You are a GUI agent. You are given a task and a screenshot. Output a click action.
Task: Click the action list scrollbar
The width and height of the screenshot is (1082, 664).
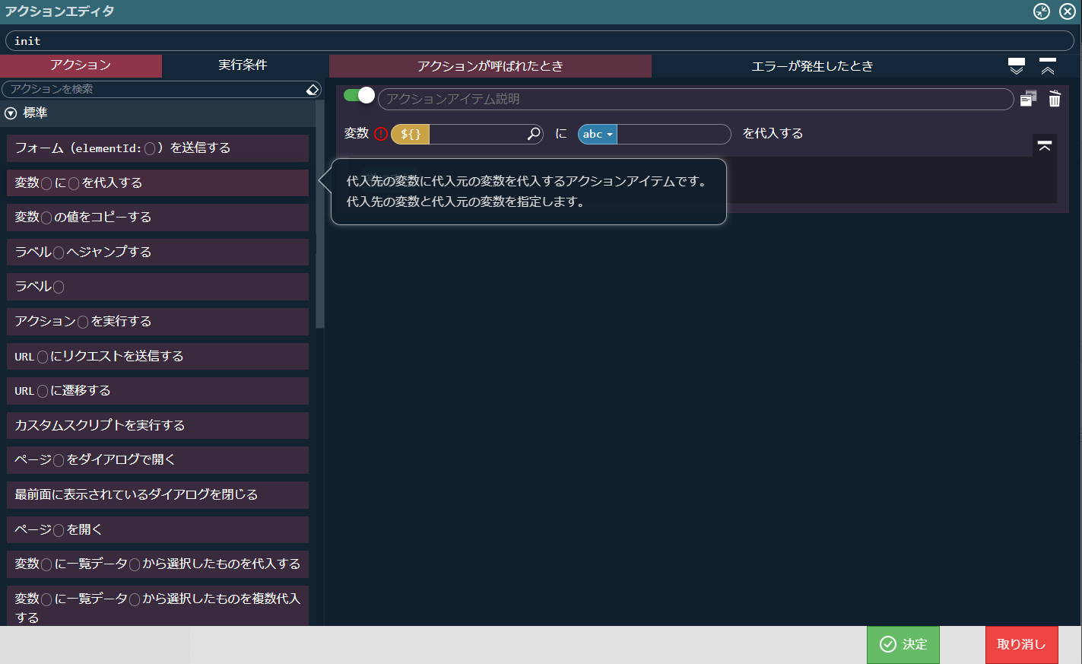pyautogui.click(x=320, y=213)
